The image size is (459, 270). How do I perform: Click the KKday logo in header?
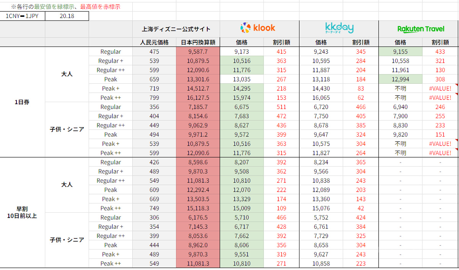click(x=339, y=28)
